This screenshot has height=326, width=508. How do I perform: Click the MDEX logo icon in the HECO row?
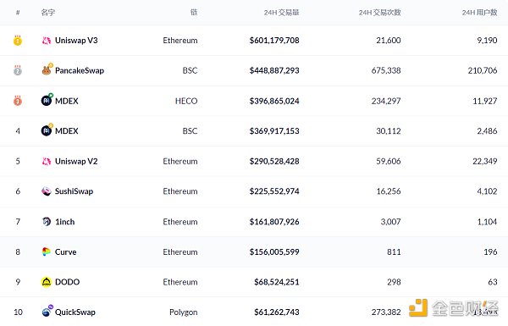47,100
